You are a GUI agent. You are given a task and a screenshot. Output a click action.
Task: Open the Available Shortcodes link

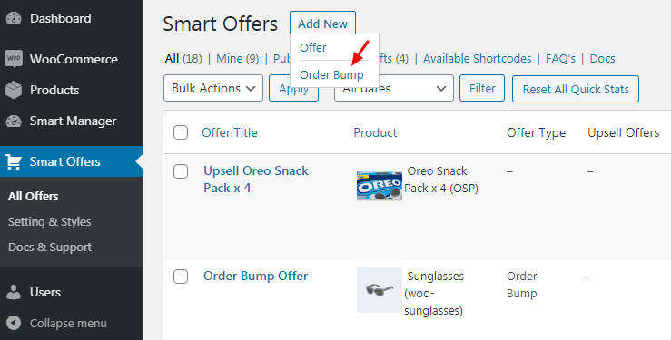point(478,59)
